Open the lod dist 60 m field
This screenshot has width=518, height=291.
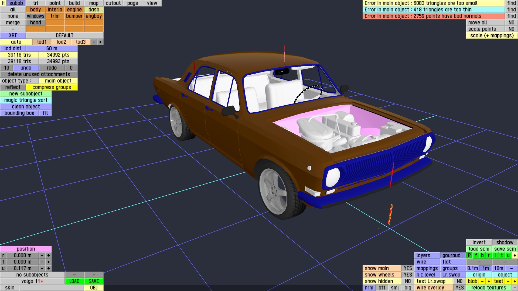click(x=52, y=48)
